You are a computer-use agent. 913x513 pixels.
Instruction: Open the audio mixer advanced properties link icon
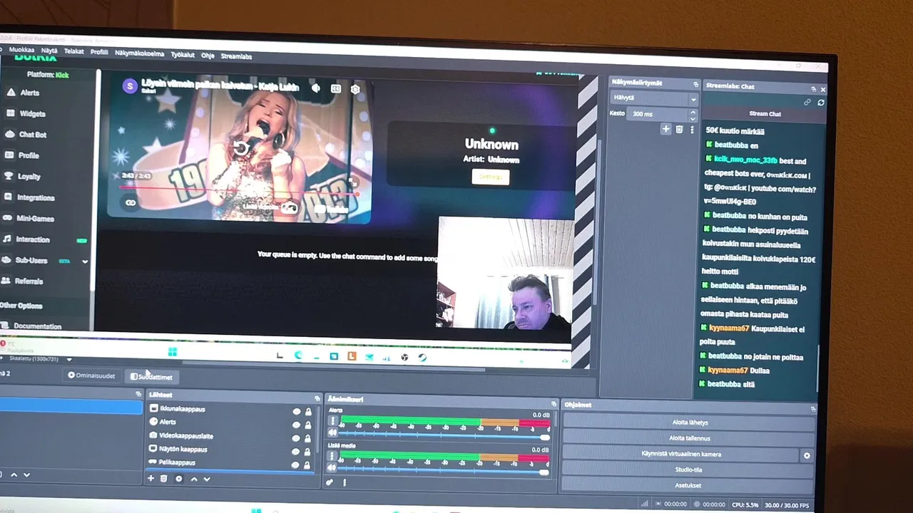330,482
